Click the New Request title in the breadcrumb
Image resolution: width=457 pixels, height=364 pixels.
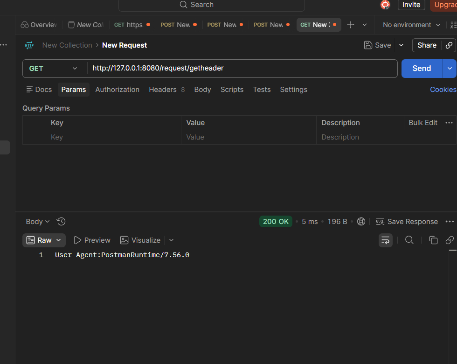[x=125, y=45]
